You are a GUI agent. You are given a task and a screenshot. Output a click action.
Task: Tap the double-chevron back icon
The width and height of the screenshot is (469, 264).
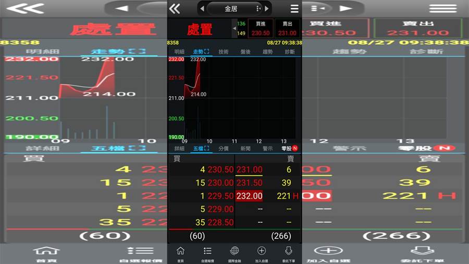(x=175, y=9)
